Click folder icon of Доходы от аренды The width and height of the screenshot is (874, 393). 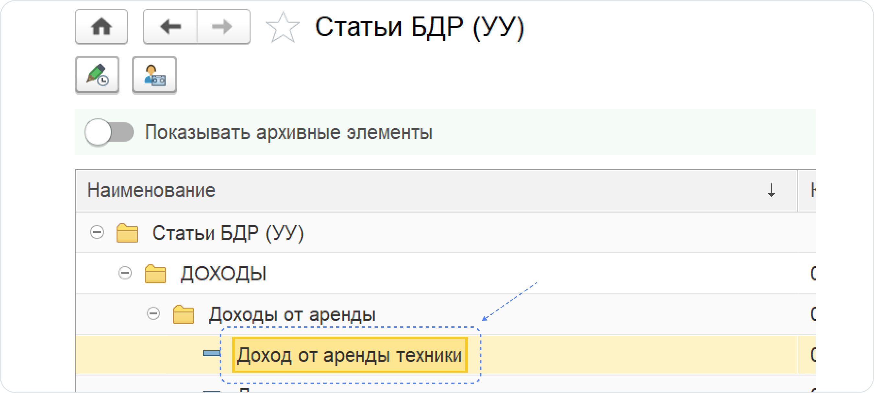point(183,314)
